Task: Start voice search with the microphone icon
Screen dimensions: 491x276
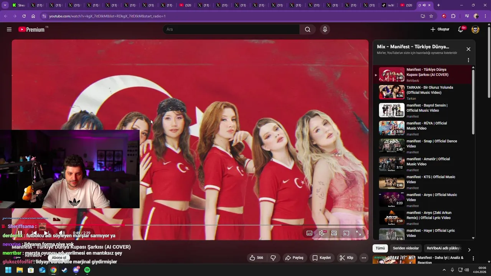Action: pos(325,30)
